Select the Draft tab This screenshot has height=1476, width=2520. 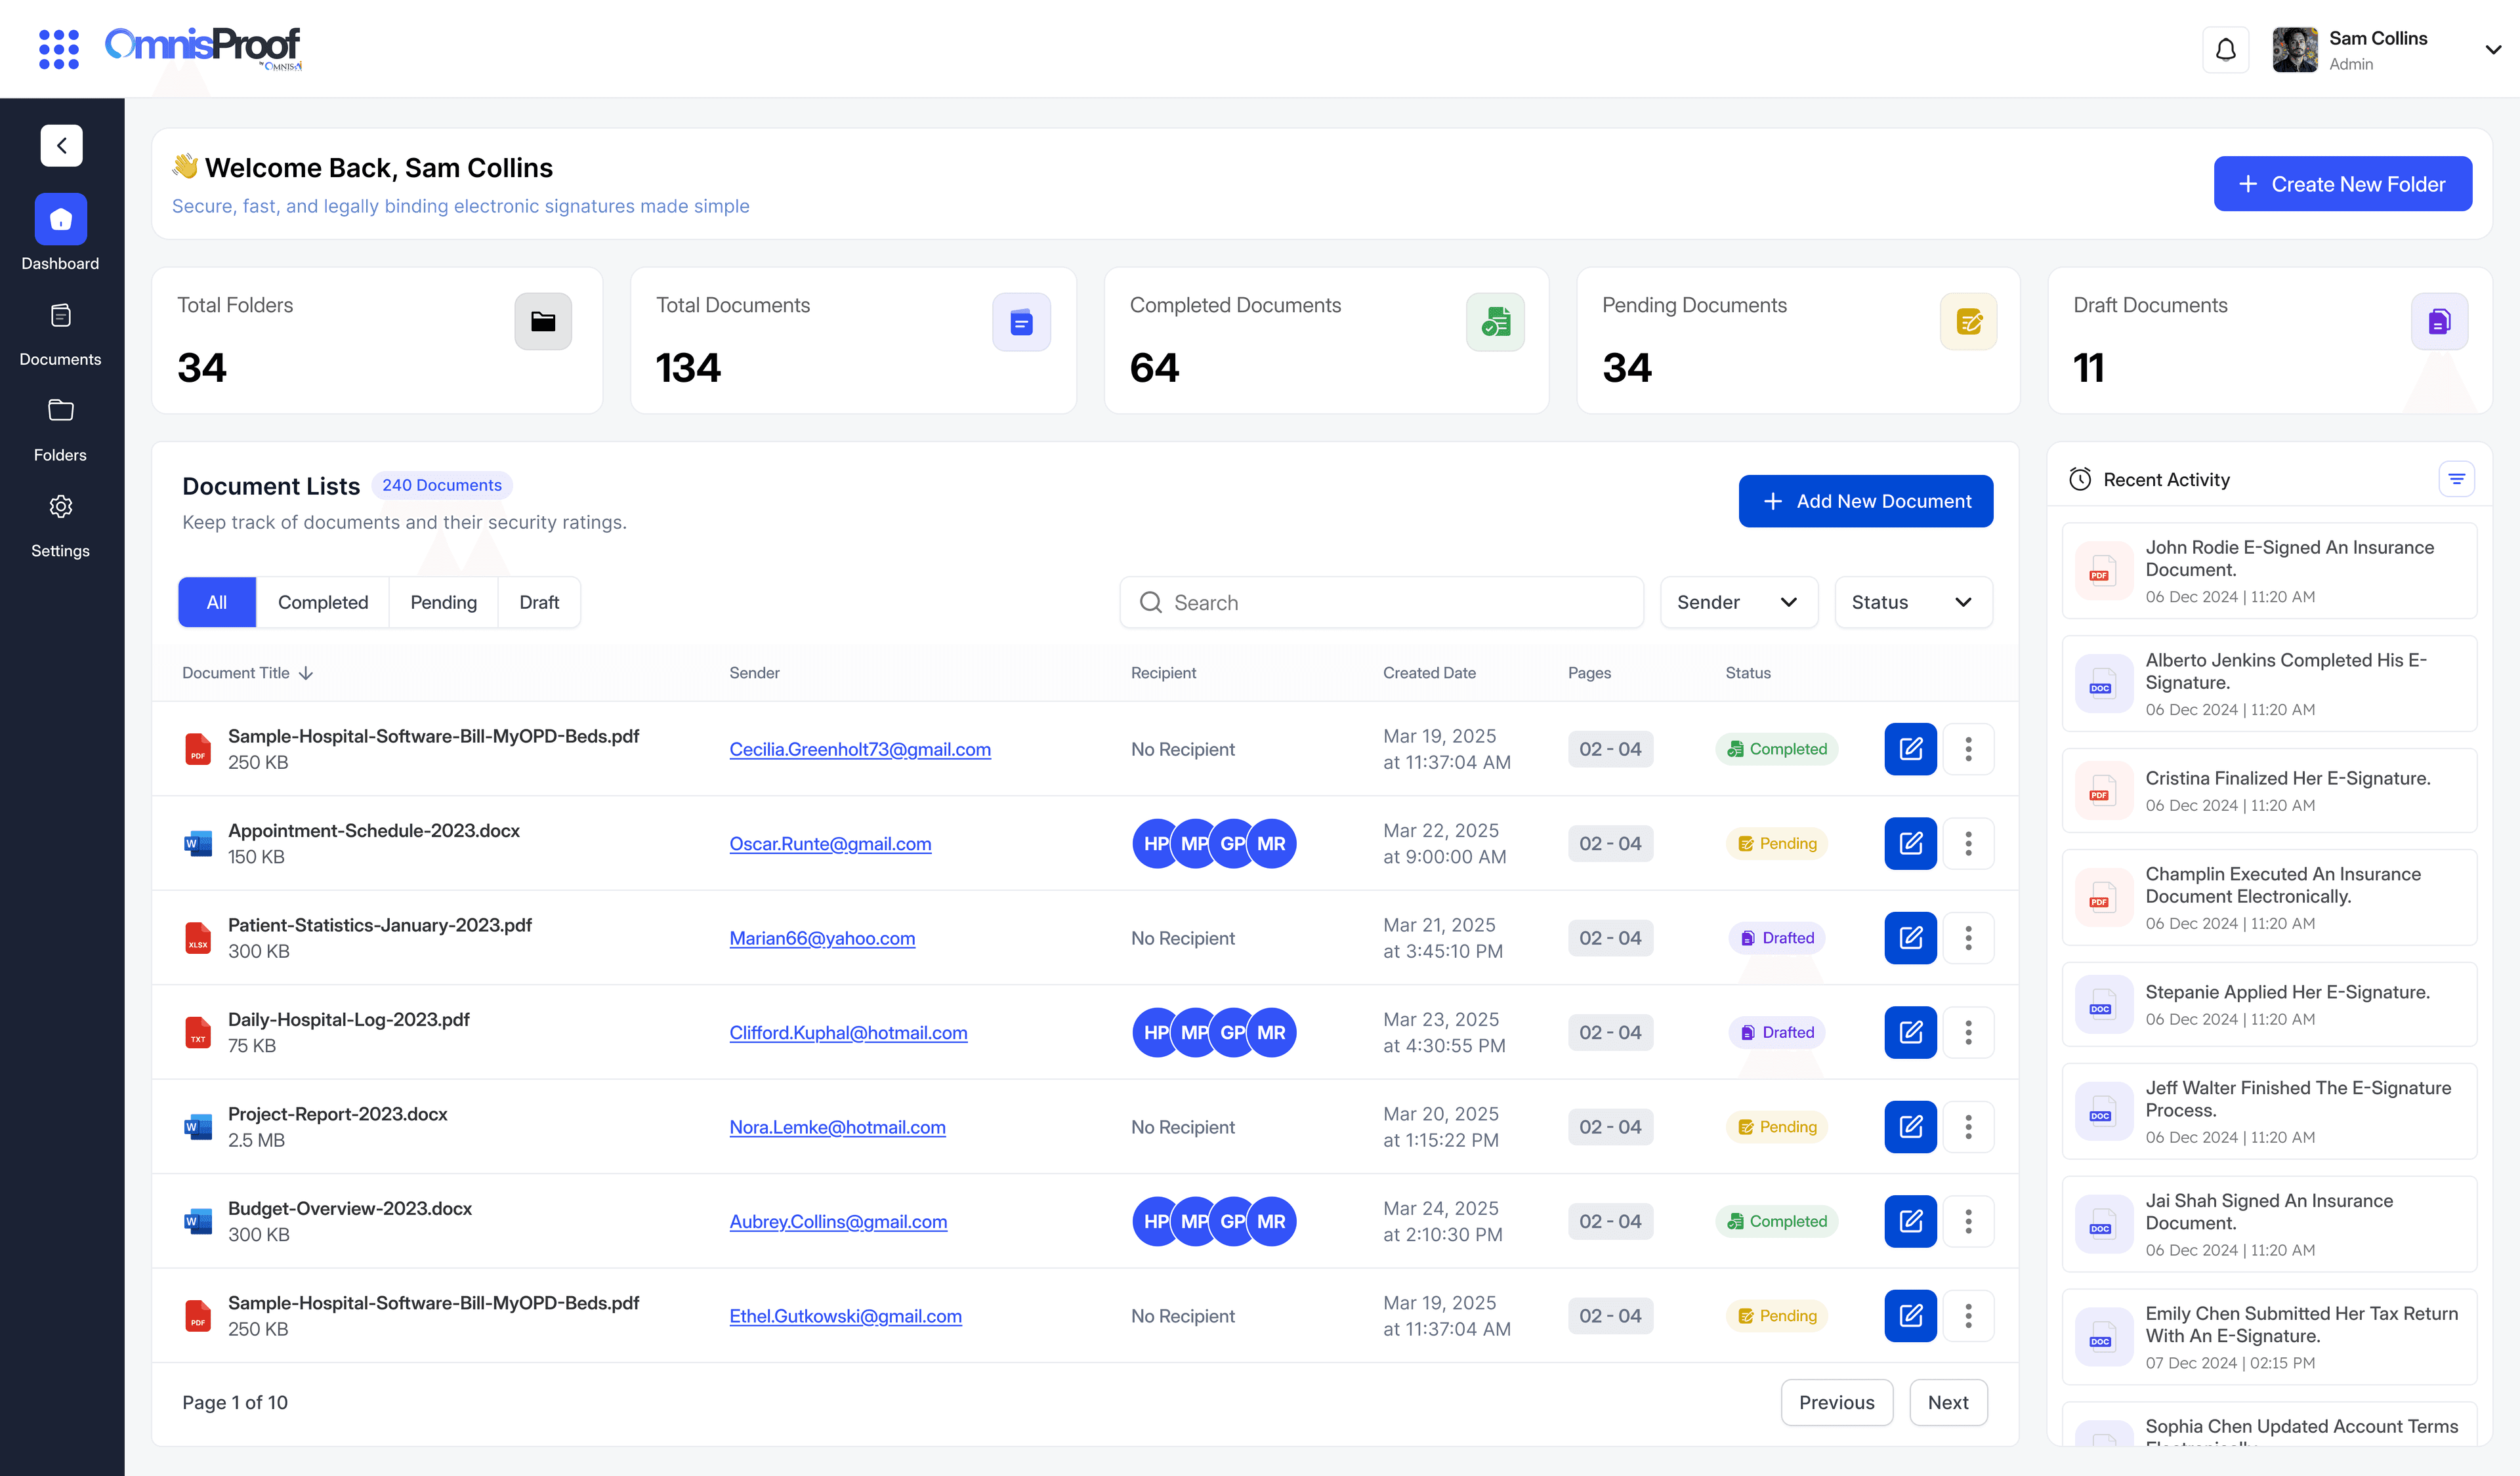click(x=539, y=603)
